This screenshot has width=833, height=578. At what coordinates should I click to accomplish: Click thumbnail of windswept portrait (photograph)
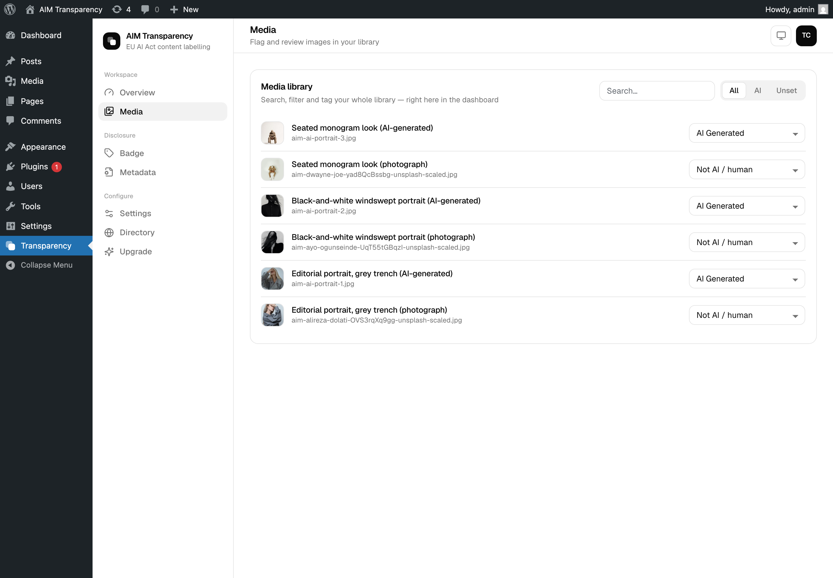(272, 242)
